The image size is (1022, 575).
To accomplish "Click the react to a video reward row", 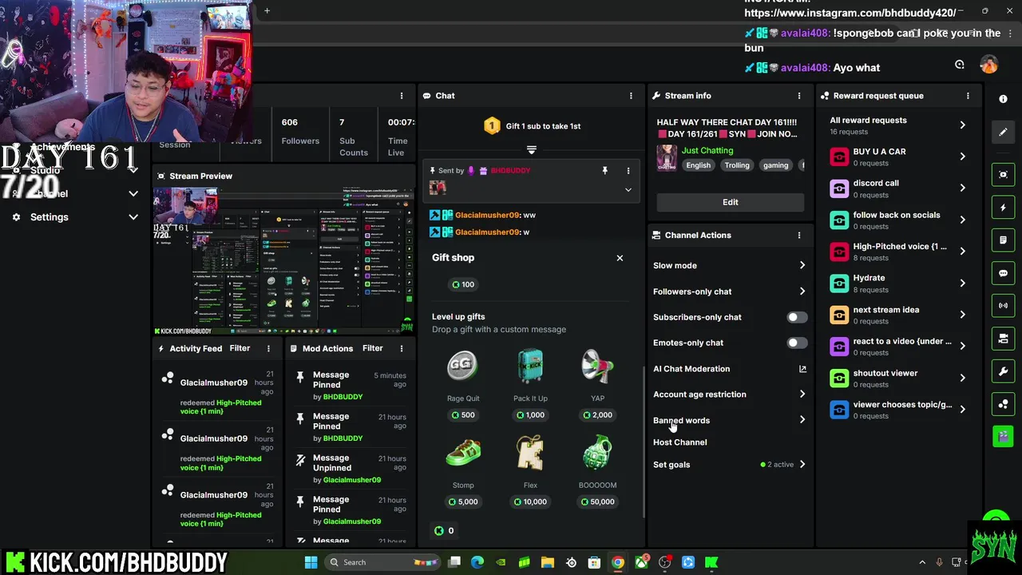I will click(898, 347).
